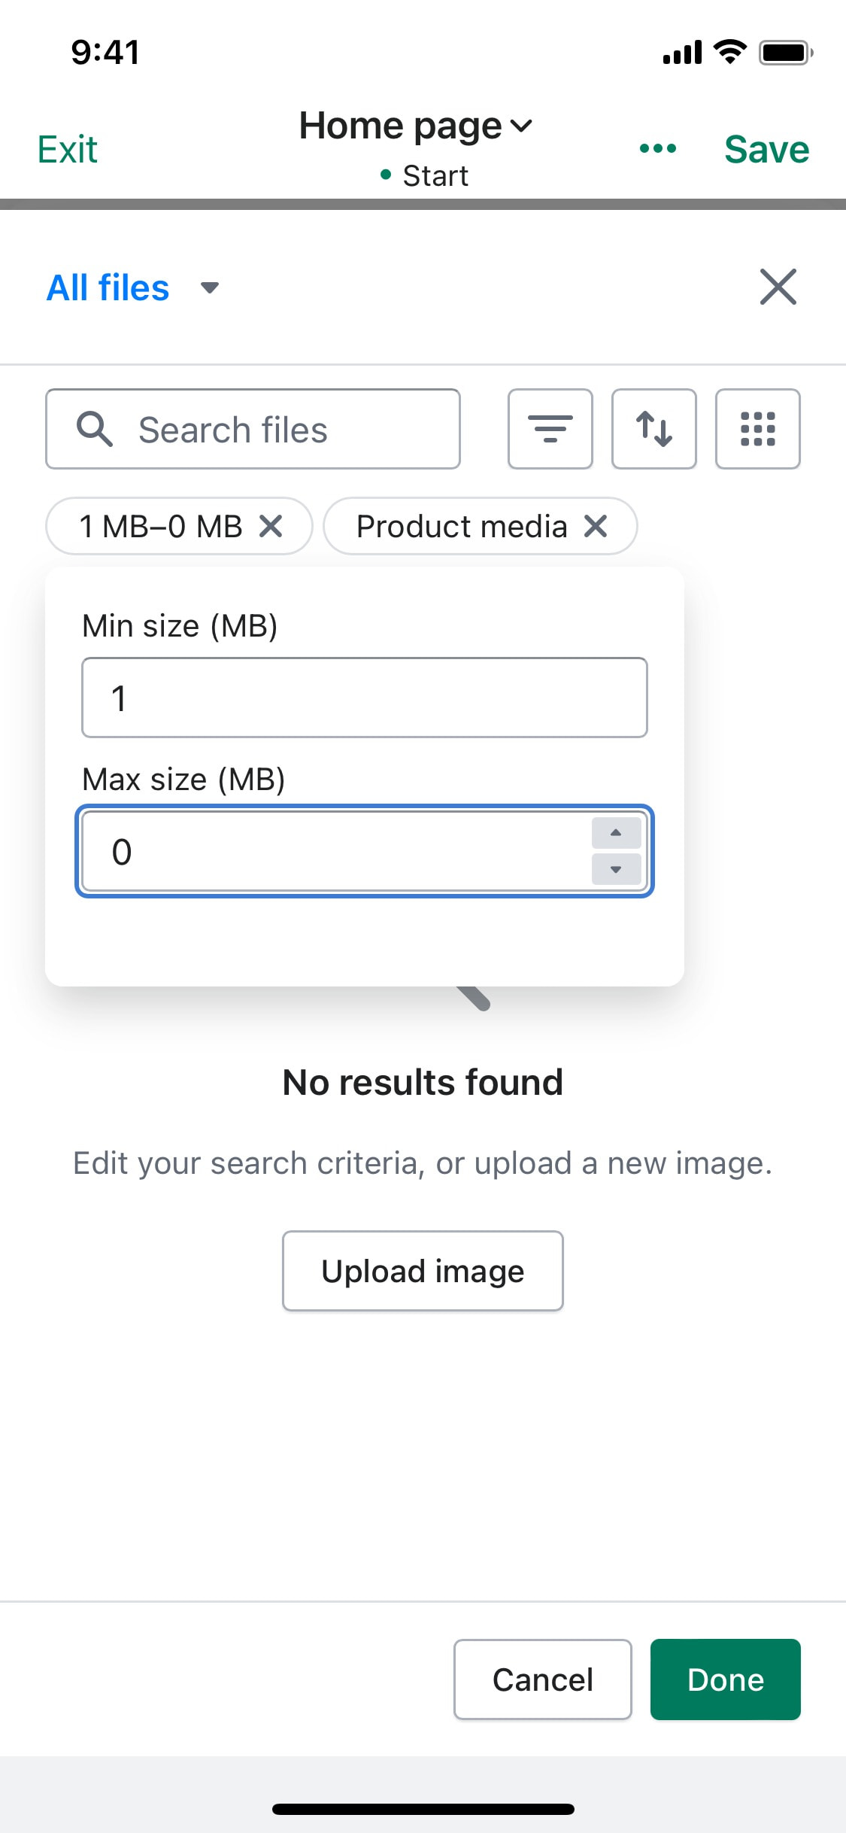Tap Exit in the top bar
The image size is (846, 1833).
pos(68,149)
